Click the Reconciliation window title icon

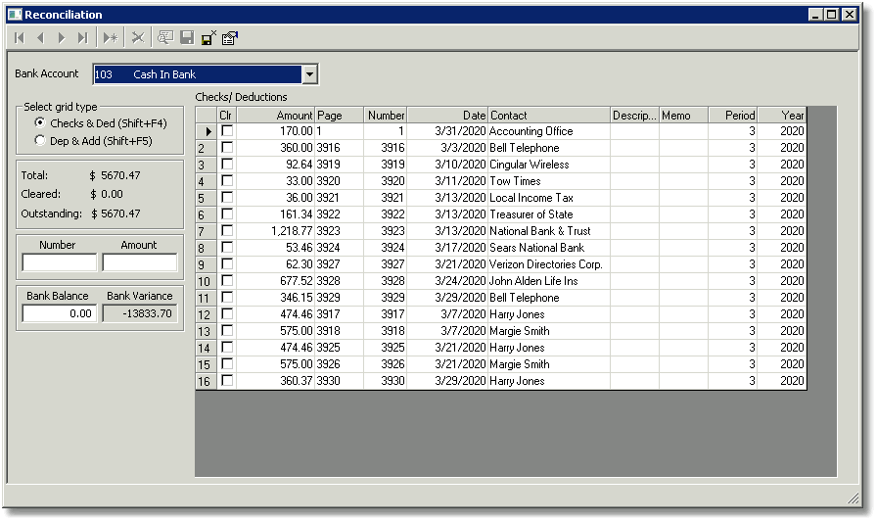pyautogui.click(x=15, y=15)
